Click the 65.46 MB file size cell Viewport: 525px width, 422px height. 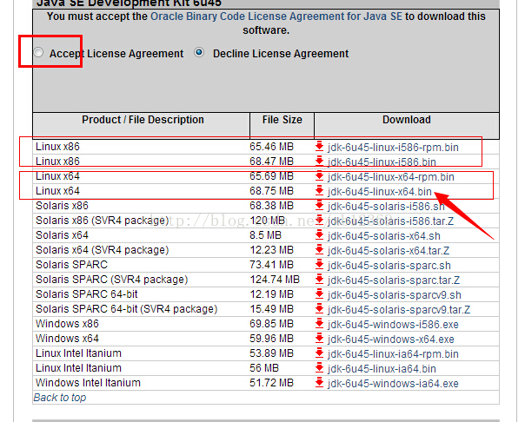pyautogui.click(x=271, y=147)
